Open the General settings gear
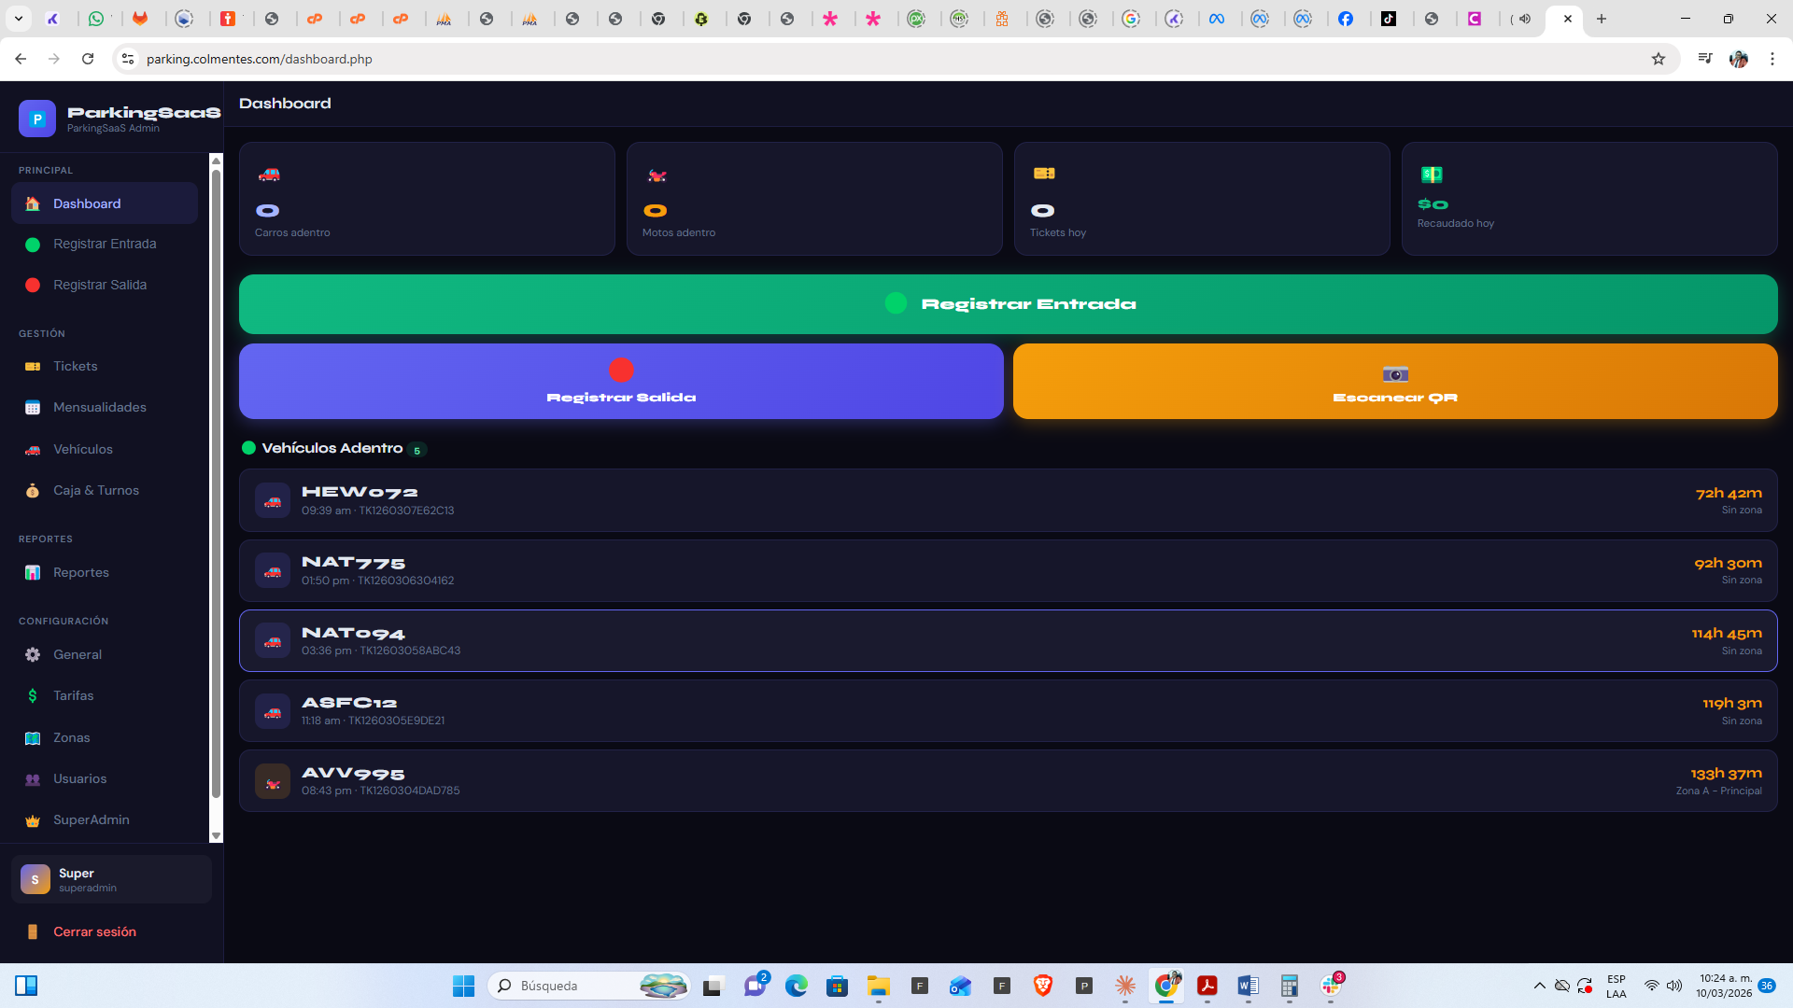 click(33, 655)
